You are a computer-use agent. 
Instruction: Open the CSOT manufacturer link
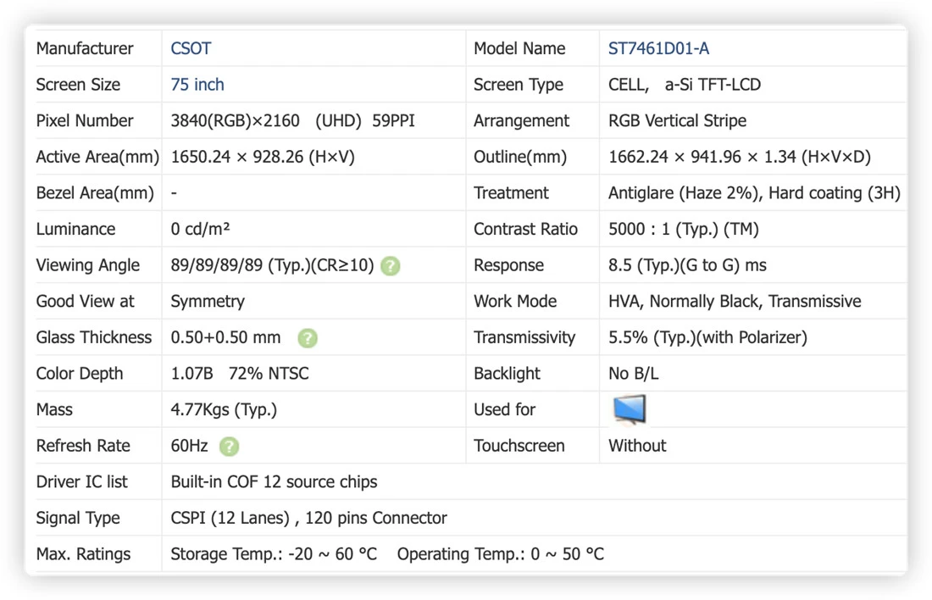coord(191,48)
